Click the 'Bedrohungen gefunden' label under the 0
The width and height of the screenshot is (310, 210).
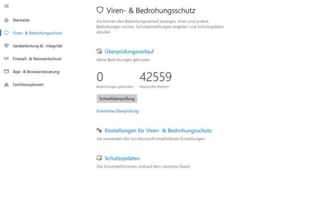[x=115, y=87]
